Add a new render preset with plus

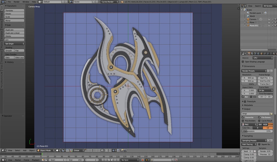tap(268, 71)
